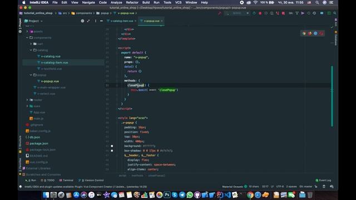Open Finder from the Dock

pyautogui.click(x=46, y=195)
